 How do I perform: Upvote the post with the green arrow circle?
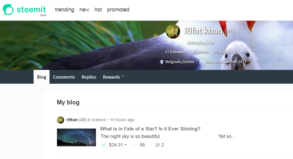104,145
